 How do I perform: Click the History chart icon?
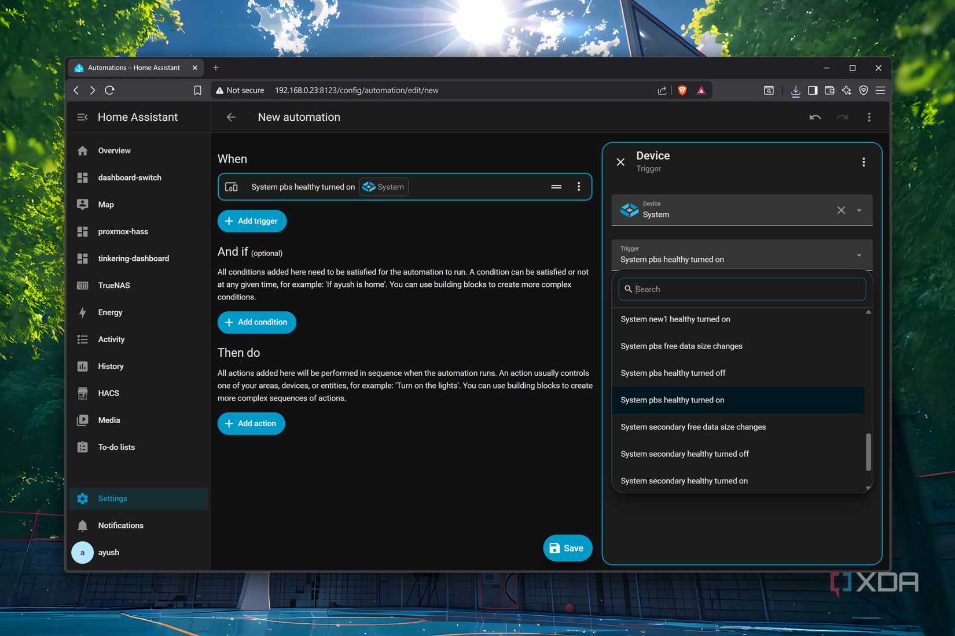[x=83, y=367]
